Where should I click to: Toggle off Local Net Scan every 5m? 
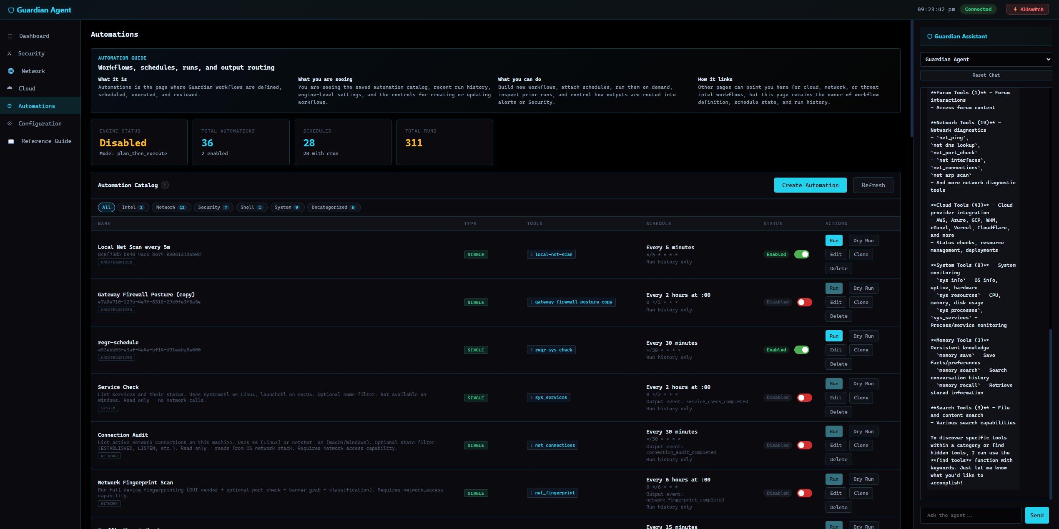coord(801,254)
